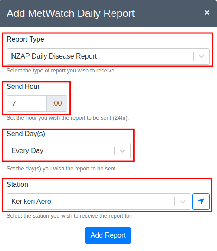This screenshot has height=251, width=217.
Task: Click the Report Type label
Action: click(x=25, y=39)
